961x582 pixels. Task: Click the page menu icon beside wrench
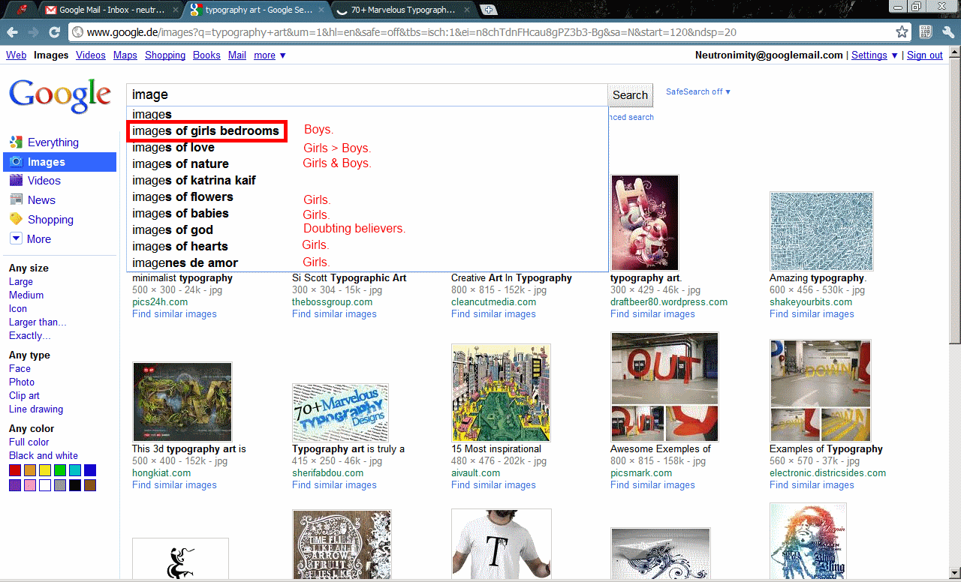point(926,32)
